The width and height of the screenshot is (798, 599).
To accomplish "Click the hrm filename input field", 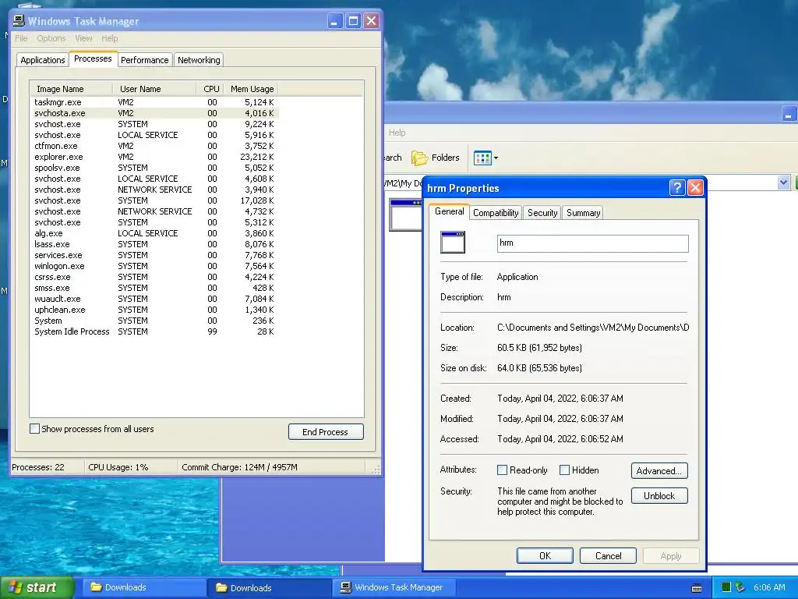I will click(x=592, y=243).
